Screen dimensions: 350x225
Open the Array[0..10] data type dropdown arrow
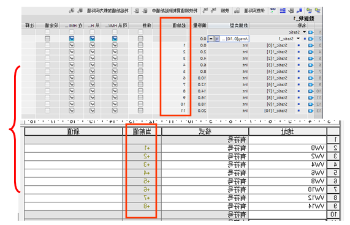coord(211,39)
